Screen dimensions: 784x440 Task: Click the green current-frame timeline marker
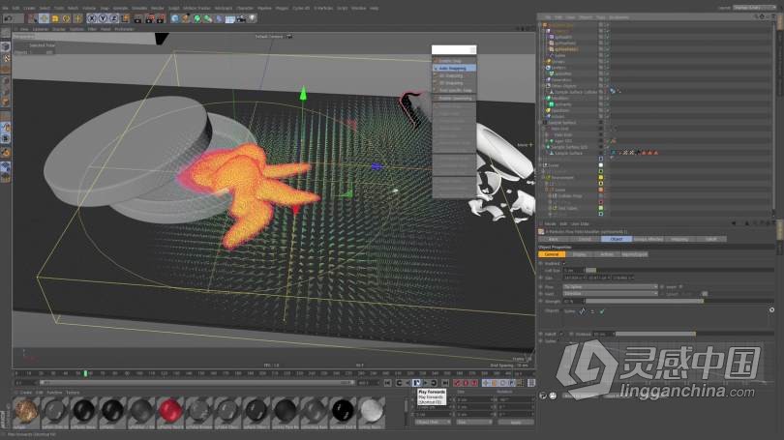[x=85, y=373]
